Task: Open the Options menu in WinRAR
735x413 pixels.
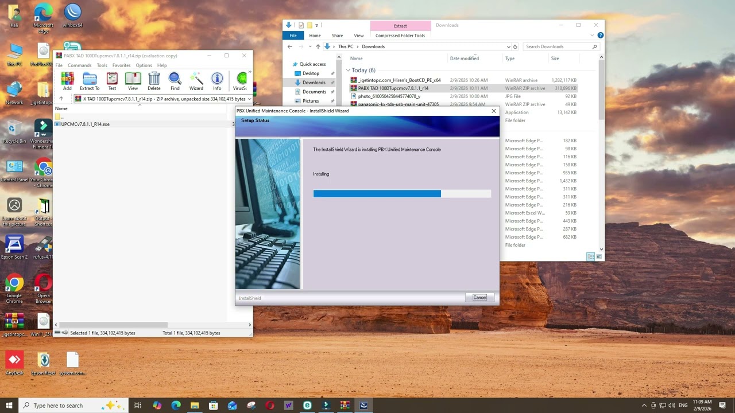Action: [144, 65]
